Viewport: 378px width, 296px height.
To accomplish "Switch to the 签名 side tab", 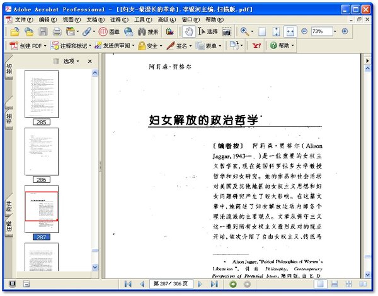I will click(9, 69).
